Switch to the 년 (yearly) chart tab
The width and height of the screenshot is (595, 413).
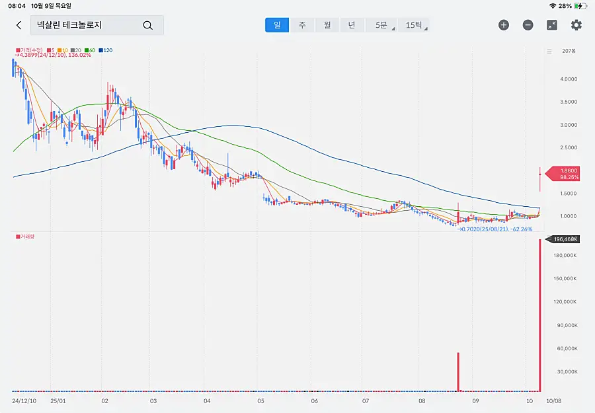(352, 25)
